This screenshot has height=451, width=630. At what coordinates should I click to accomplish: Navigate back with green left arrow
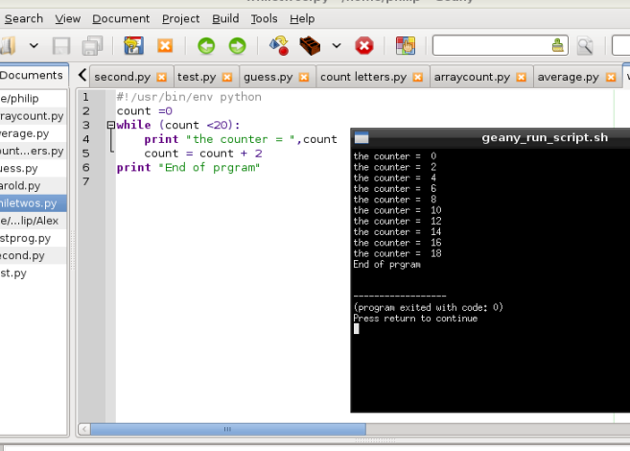(206, 45)
